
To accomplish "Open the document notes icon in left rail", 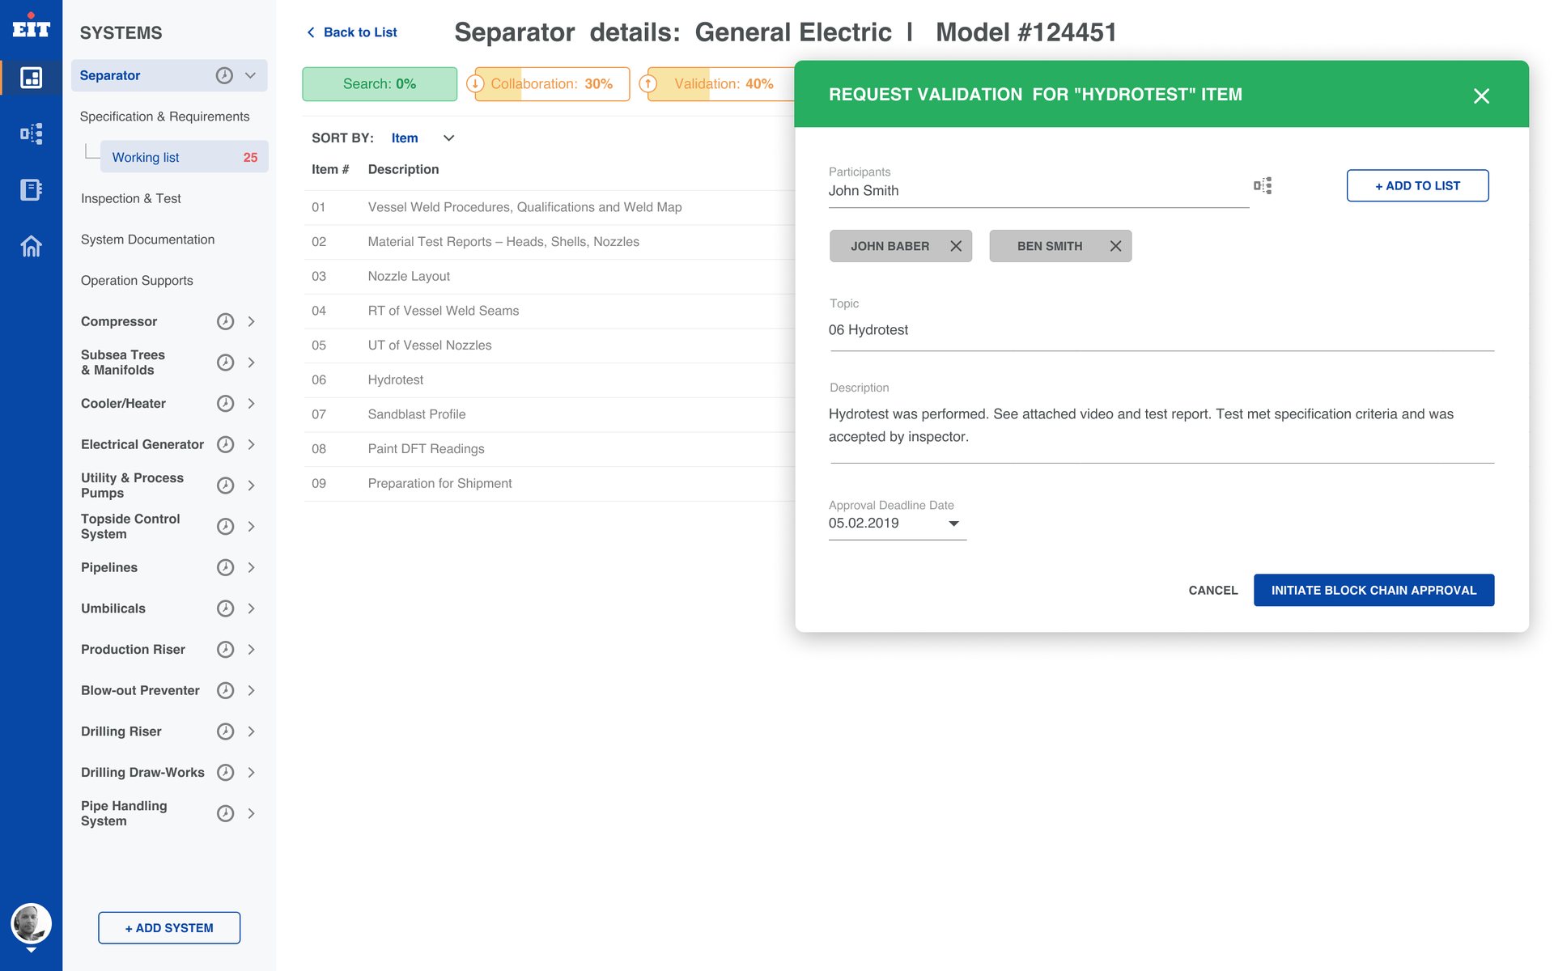I will tap(31, 189).
